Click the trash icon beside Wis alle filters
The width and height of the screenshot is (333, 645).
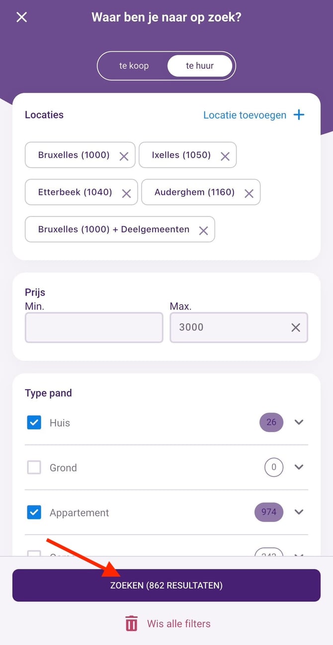tap(131, 623)
